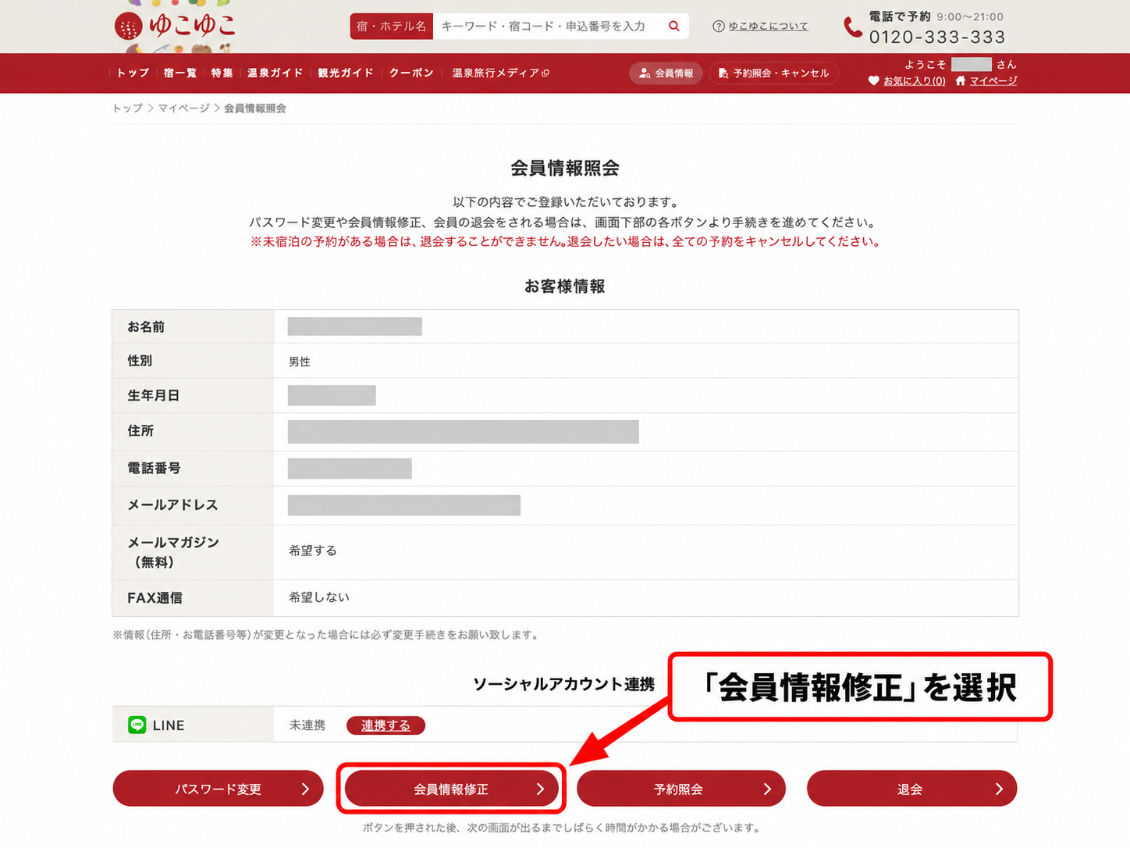Go to トップ in the navigation bar

133,73
